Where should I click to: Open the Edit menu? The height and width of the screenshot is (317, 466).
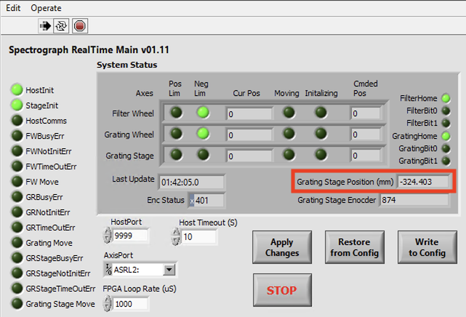pyautogui.click(x=13, y=7)
